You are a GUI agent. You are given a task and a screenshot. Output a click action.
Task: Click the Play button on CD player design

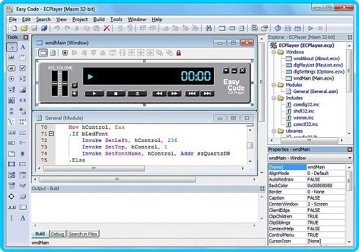[x=94, y=93]
